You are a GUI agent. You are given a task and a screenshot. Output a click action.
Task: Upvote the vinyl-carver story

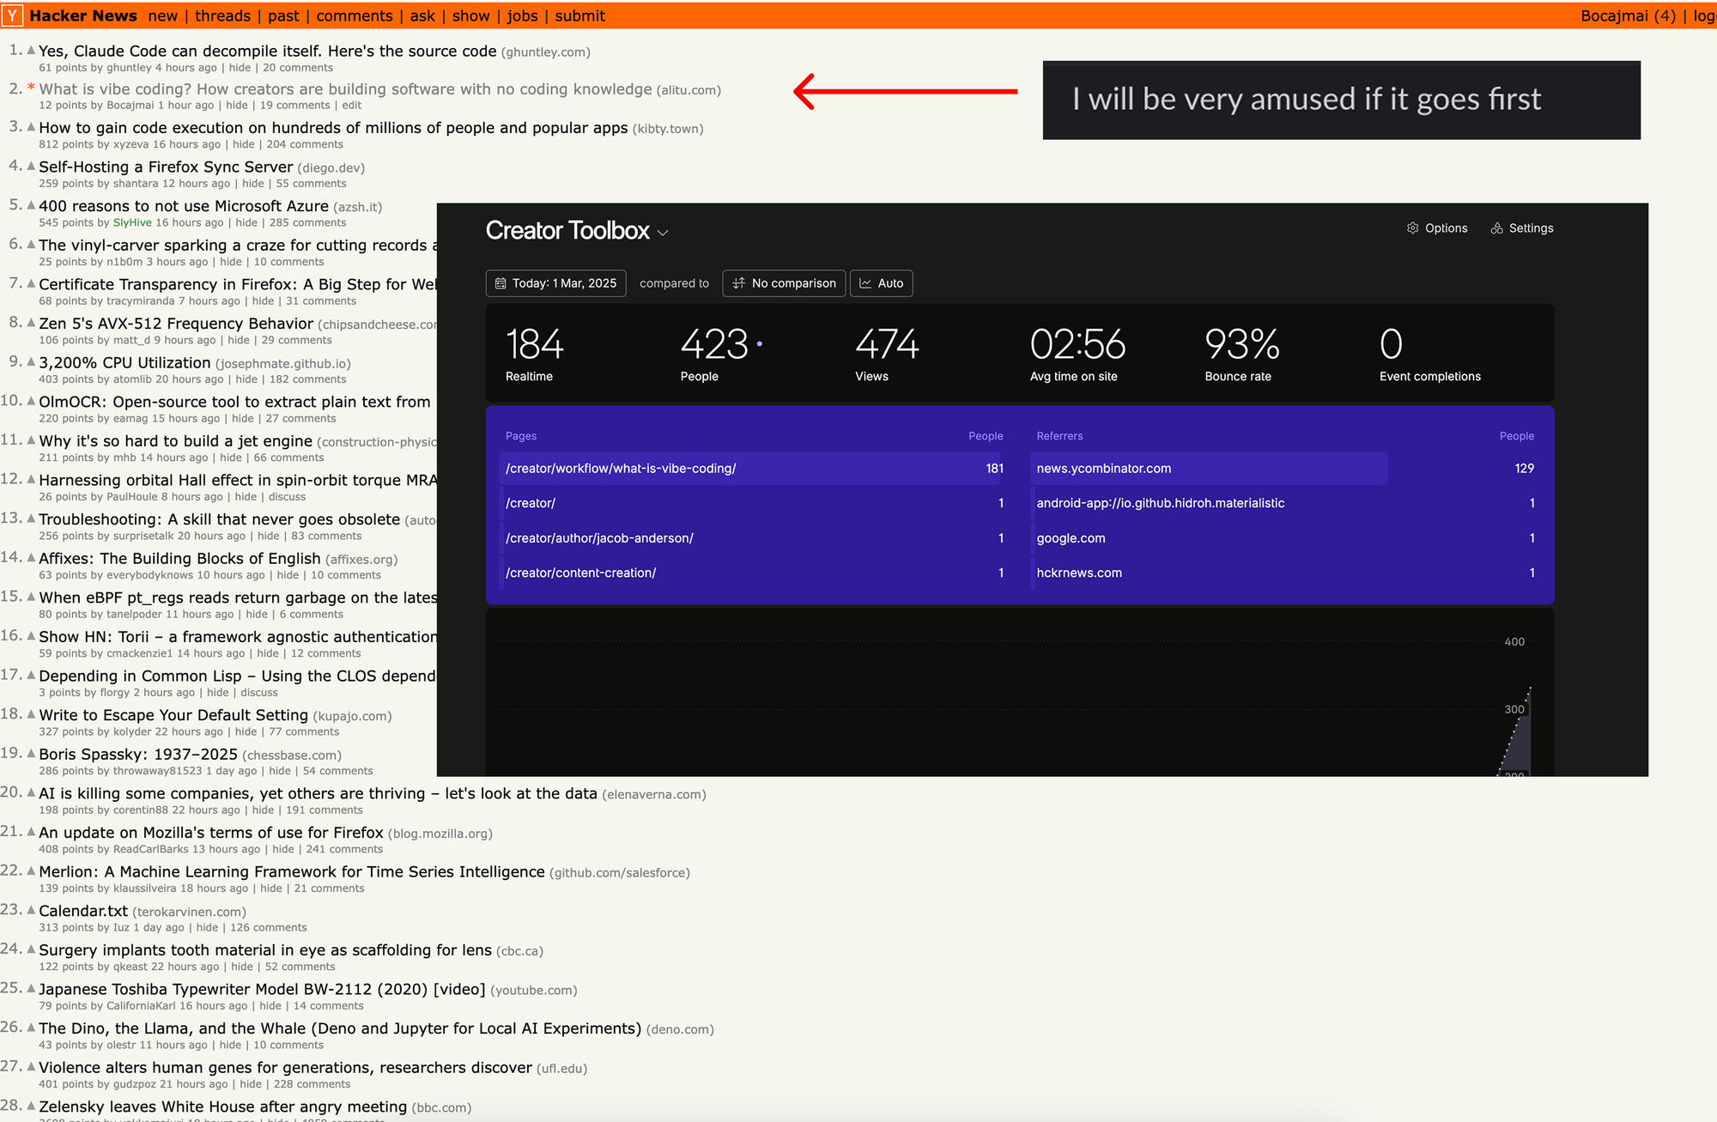31,245
